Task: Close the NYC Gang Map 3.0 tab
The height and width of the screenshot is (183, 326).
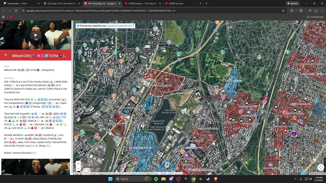Action: pyautogui.click(x=119, y=4)
